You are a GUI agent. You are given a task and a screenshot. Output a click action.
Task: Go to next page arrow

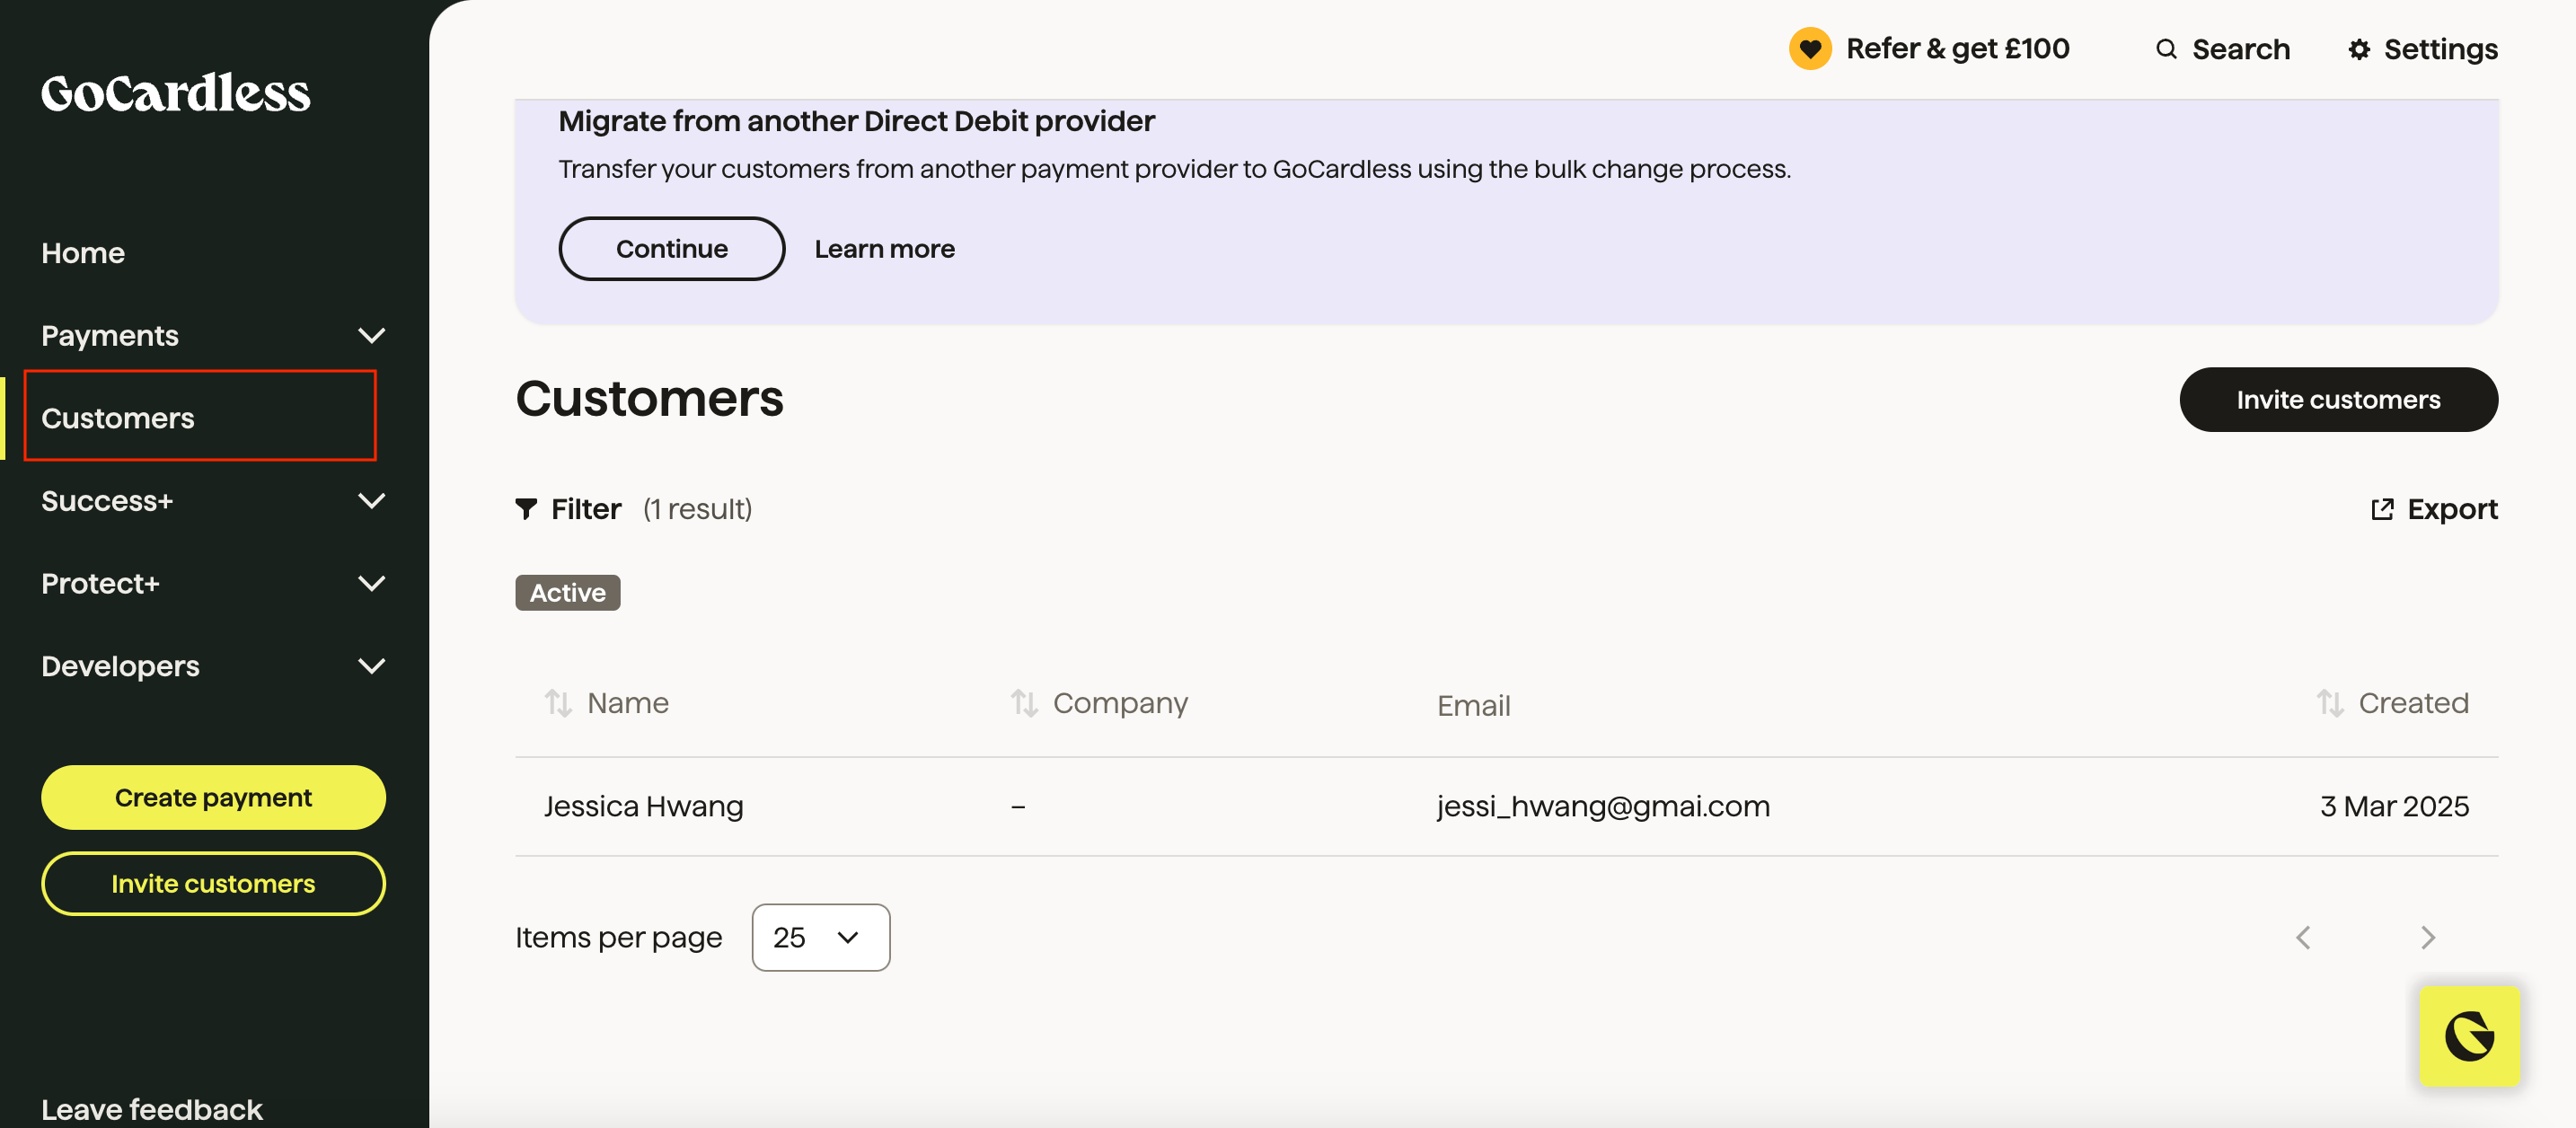tap(2427, 937)
